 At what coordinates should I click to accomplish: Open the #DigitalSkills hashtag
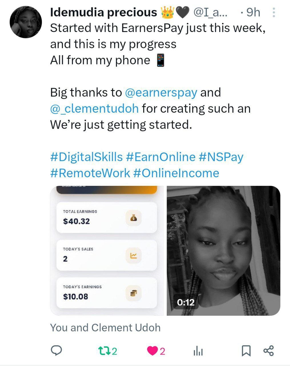coord(86,157)
